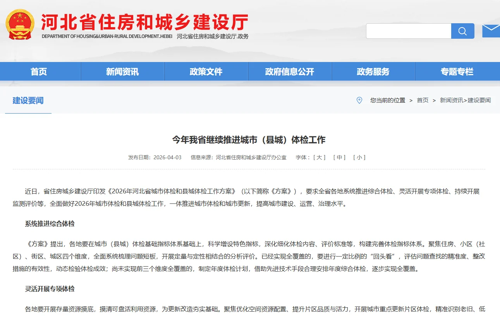Viewport: 500px width, 317px height.
Task: Click the magnifier search button
Action: coord(462,31)
